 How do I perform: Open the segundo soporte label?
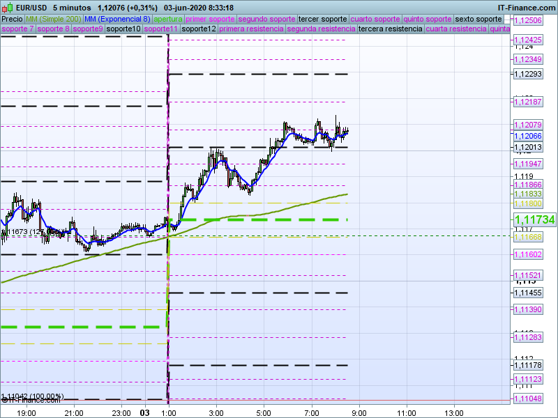point(266,19)
